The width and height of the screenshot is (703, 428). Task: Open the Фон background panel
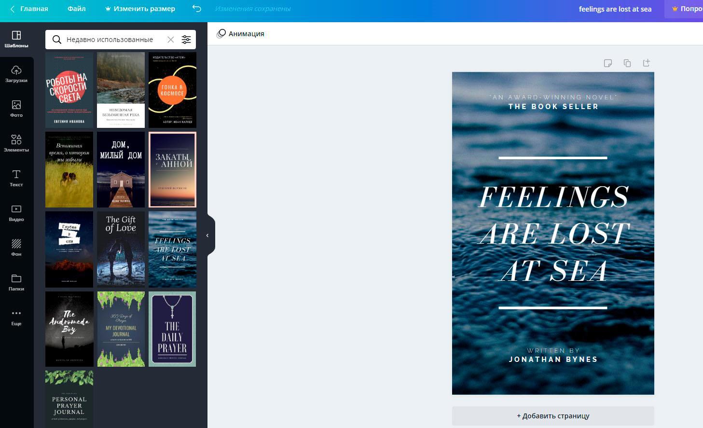coord(16,248)
